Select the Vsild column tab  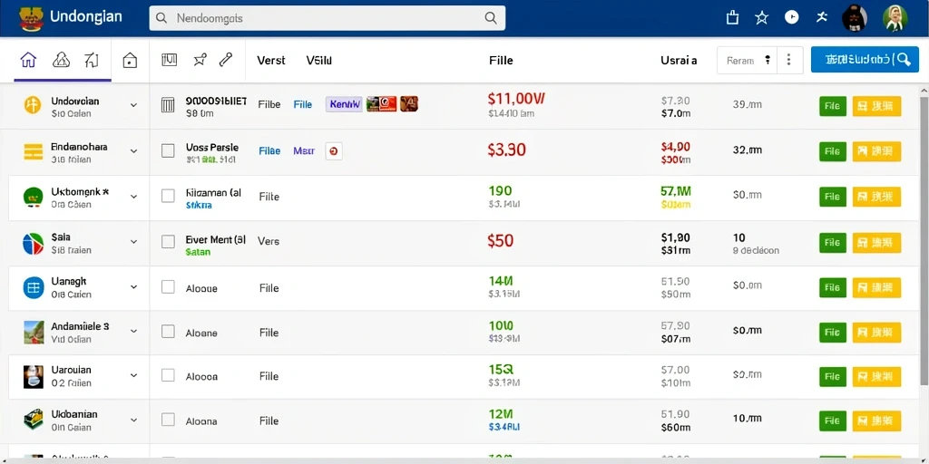point(318,61)
